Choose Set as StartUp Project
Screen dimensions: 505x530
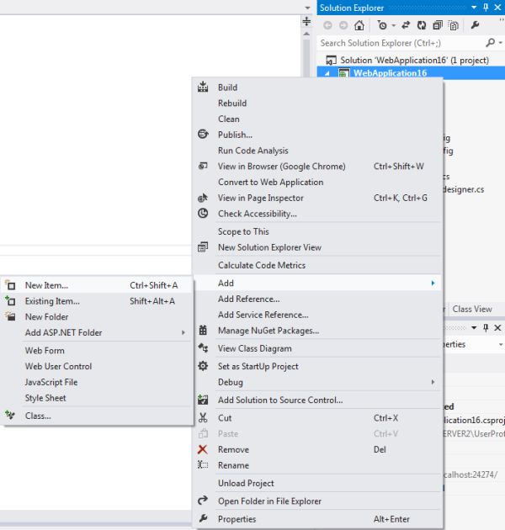tap(318, 367)
